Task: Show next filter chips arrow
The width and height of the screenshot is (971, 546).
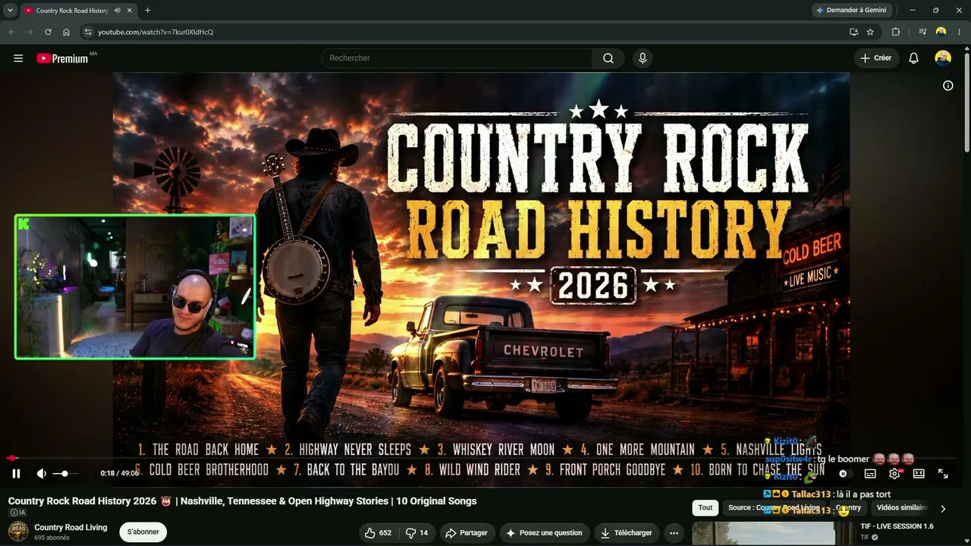Action: tap(943, 509)
